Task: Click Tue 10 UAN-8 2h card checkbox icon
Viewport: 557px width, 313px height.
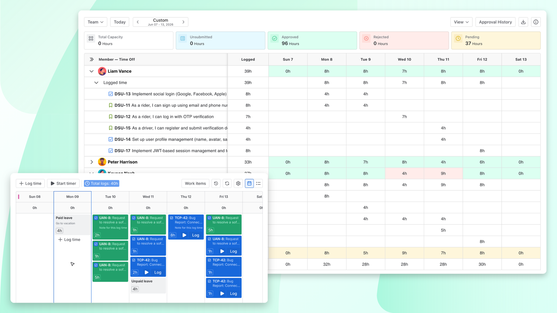Action: (96, 218)
